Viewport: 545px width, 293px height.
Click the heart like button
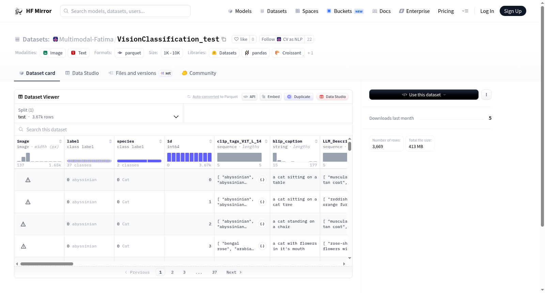240,39
